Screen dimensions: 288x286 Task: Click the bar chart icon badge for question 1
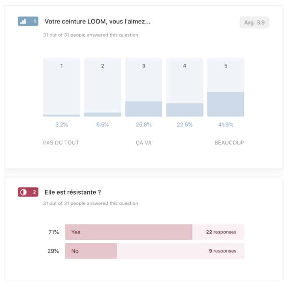tap(24, 22)
